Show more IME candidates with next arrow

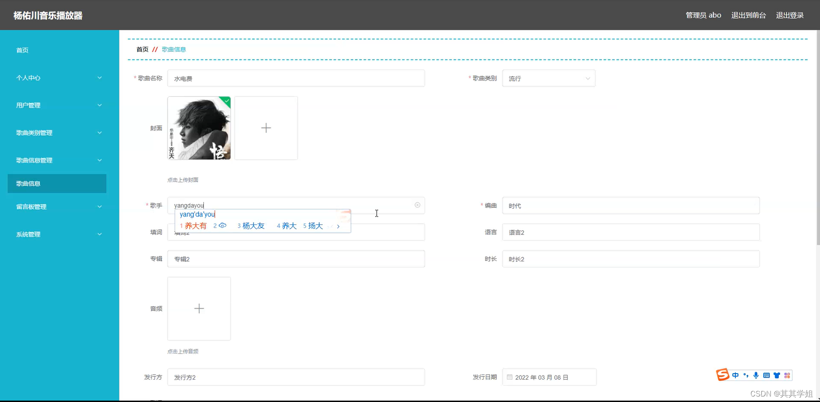tap(338, 226)
